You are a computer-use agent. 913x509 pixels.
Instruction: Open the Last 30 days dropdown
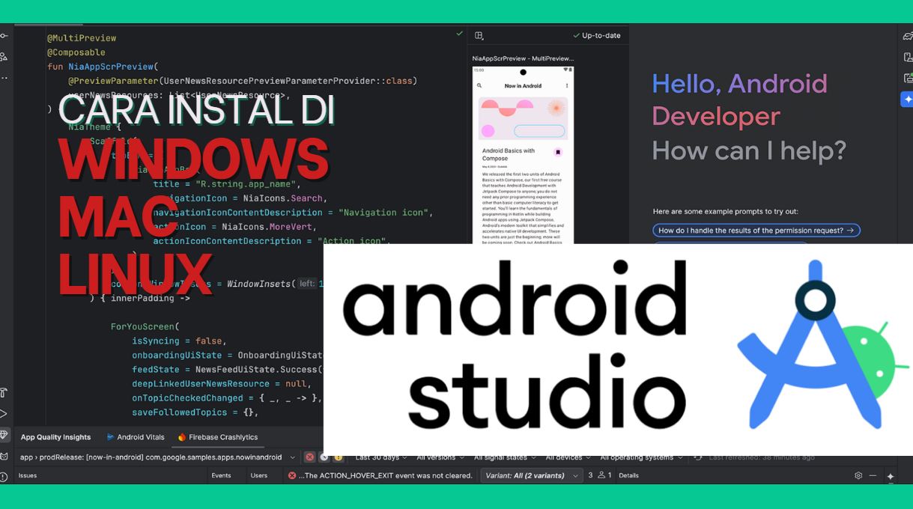point(377,457)
